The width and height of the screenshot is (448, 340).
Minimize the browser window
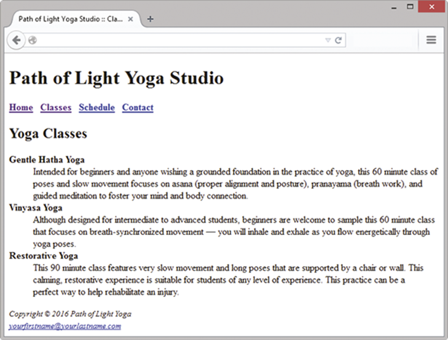[394, 7]
